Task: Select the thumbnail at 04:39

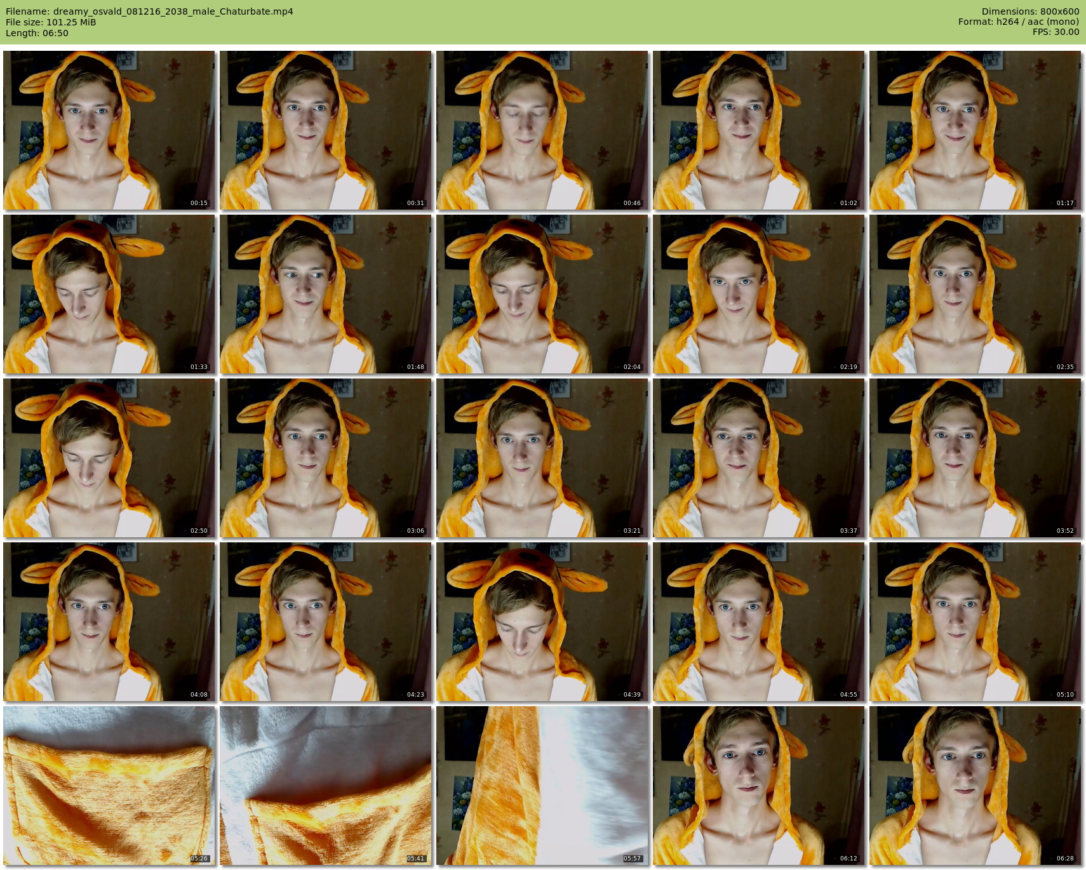Action: coord(542,622)
